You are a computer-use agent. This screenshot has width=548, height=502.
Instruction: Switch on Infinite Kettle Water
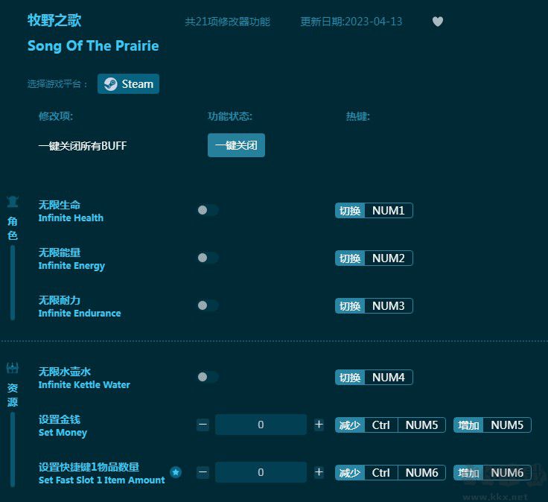pos(207,378)
